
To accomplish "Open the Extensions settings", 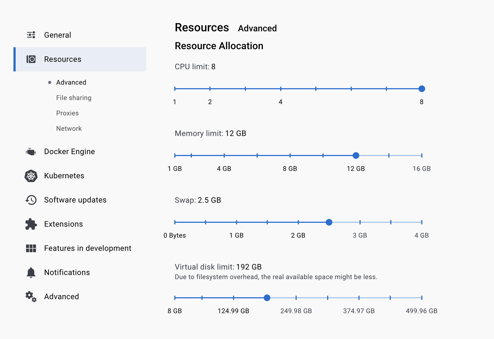I will [x=80, y=224].
